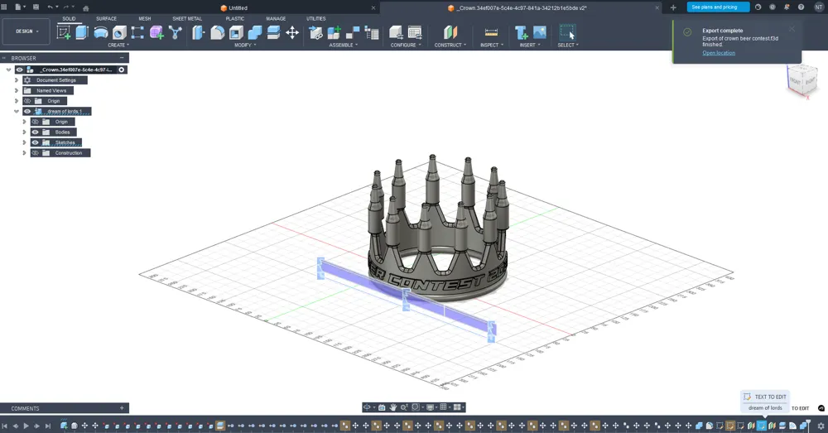
Task: Click the Insert Canvas image icon
Action: pyautogui.click(x=540, y=33)
